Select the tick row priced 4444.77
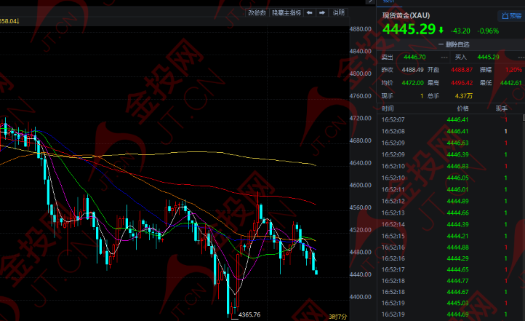This screenshot has width=525, height=321. tap(449, 281)
